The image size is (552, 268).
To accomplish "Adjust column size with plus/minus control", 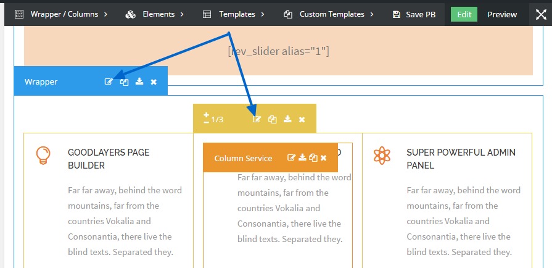I will pyautogui.click(x=207, y=118).
